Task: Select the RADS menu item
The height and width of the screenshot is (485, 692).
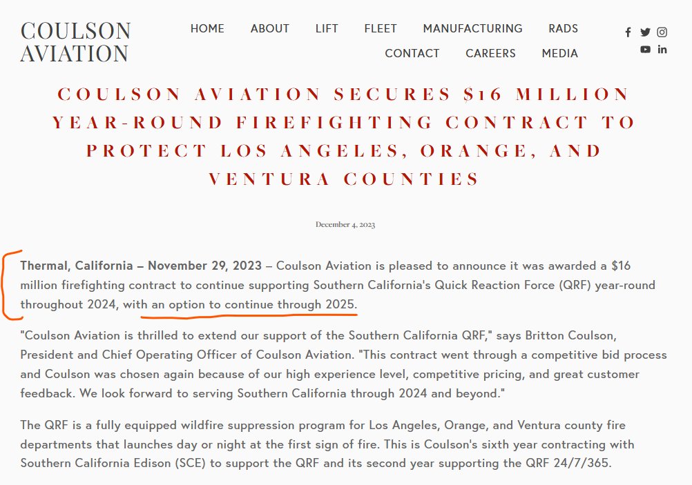Action: tap(564, 29)
